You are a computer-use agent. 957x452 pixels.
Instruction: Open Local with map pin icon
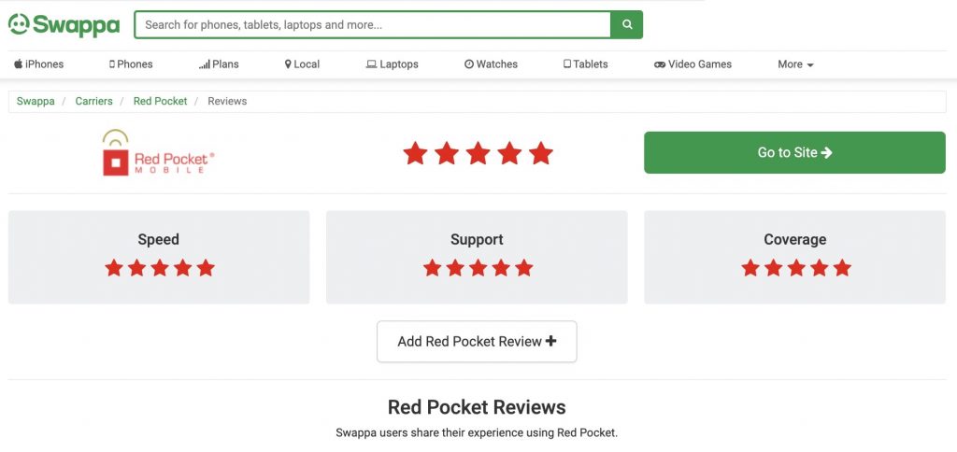(x=302, y=64)
